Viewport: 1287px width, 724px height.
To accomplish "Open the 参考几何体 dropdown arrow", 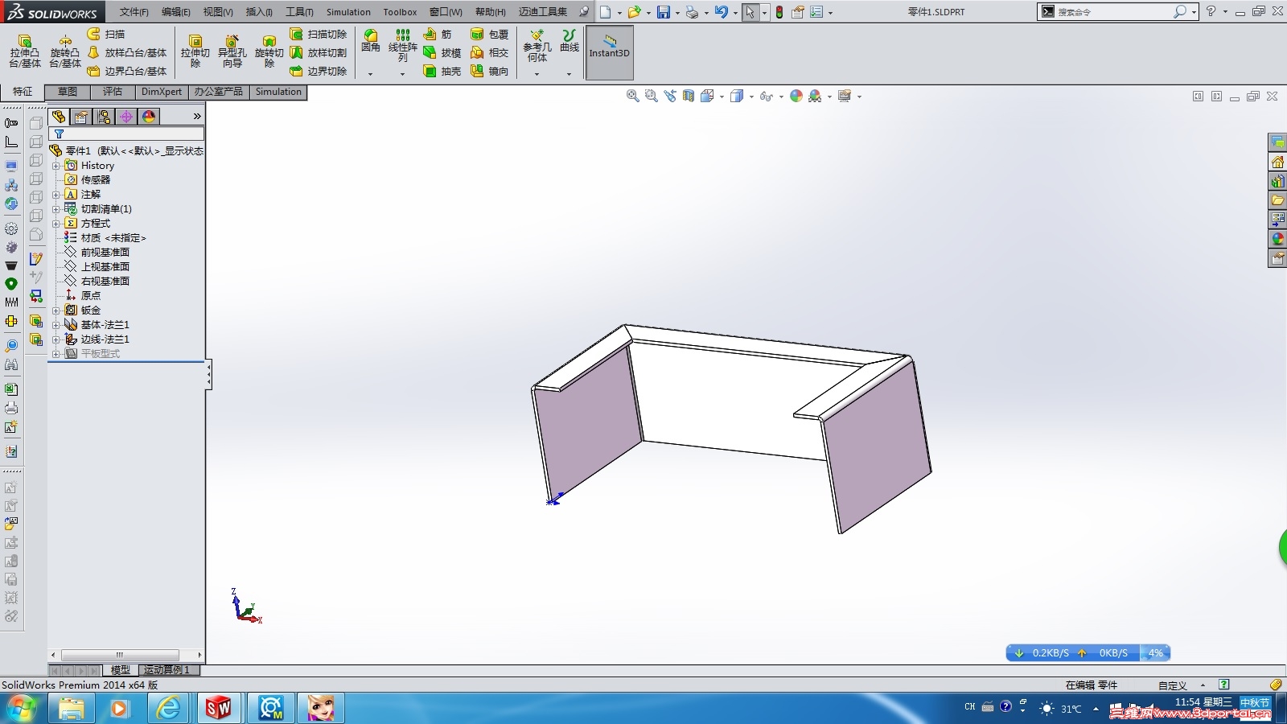I will click(537, 74).
